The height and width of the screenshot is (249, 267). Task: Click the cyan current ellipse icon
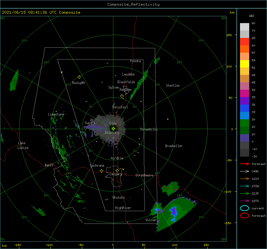pyautogui.click(x=244, y=208)
